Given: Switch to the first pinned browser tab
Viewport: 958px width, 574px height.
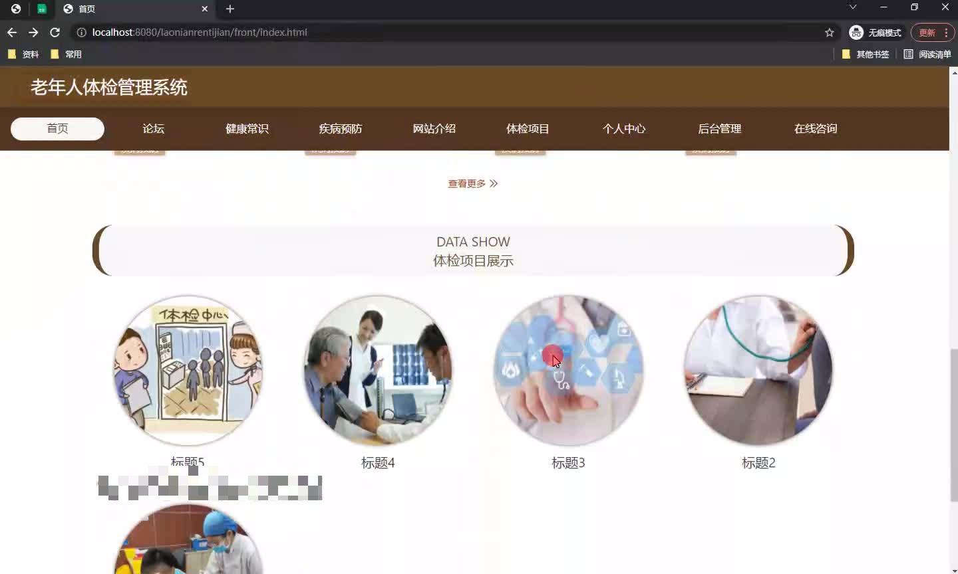Looking at the screenshot, I should [16, 9].
